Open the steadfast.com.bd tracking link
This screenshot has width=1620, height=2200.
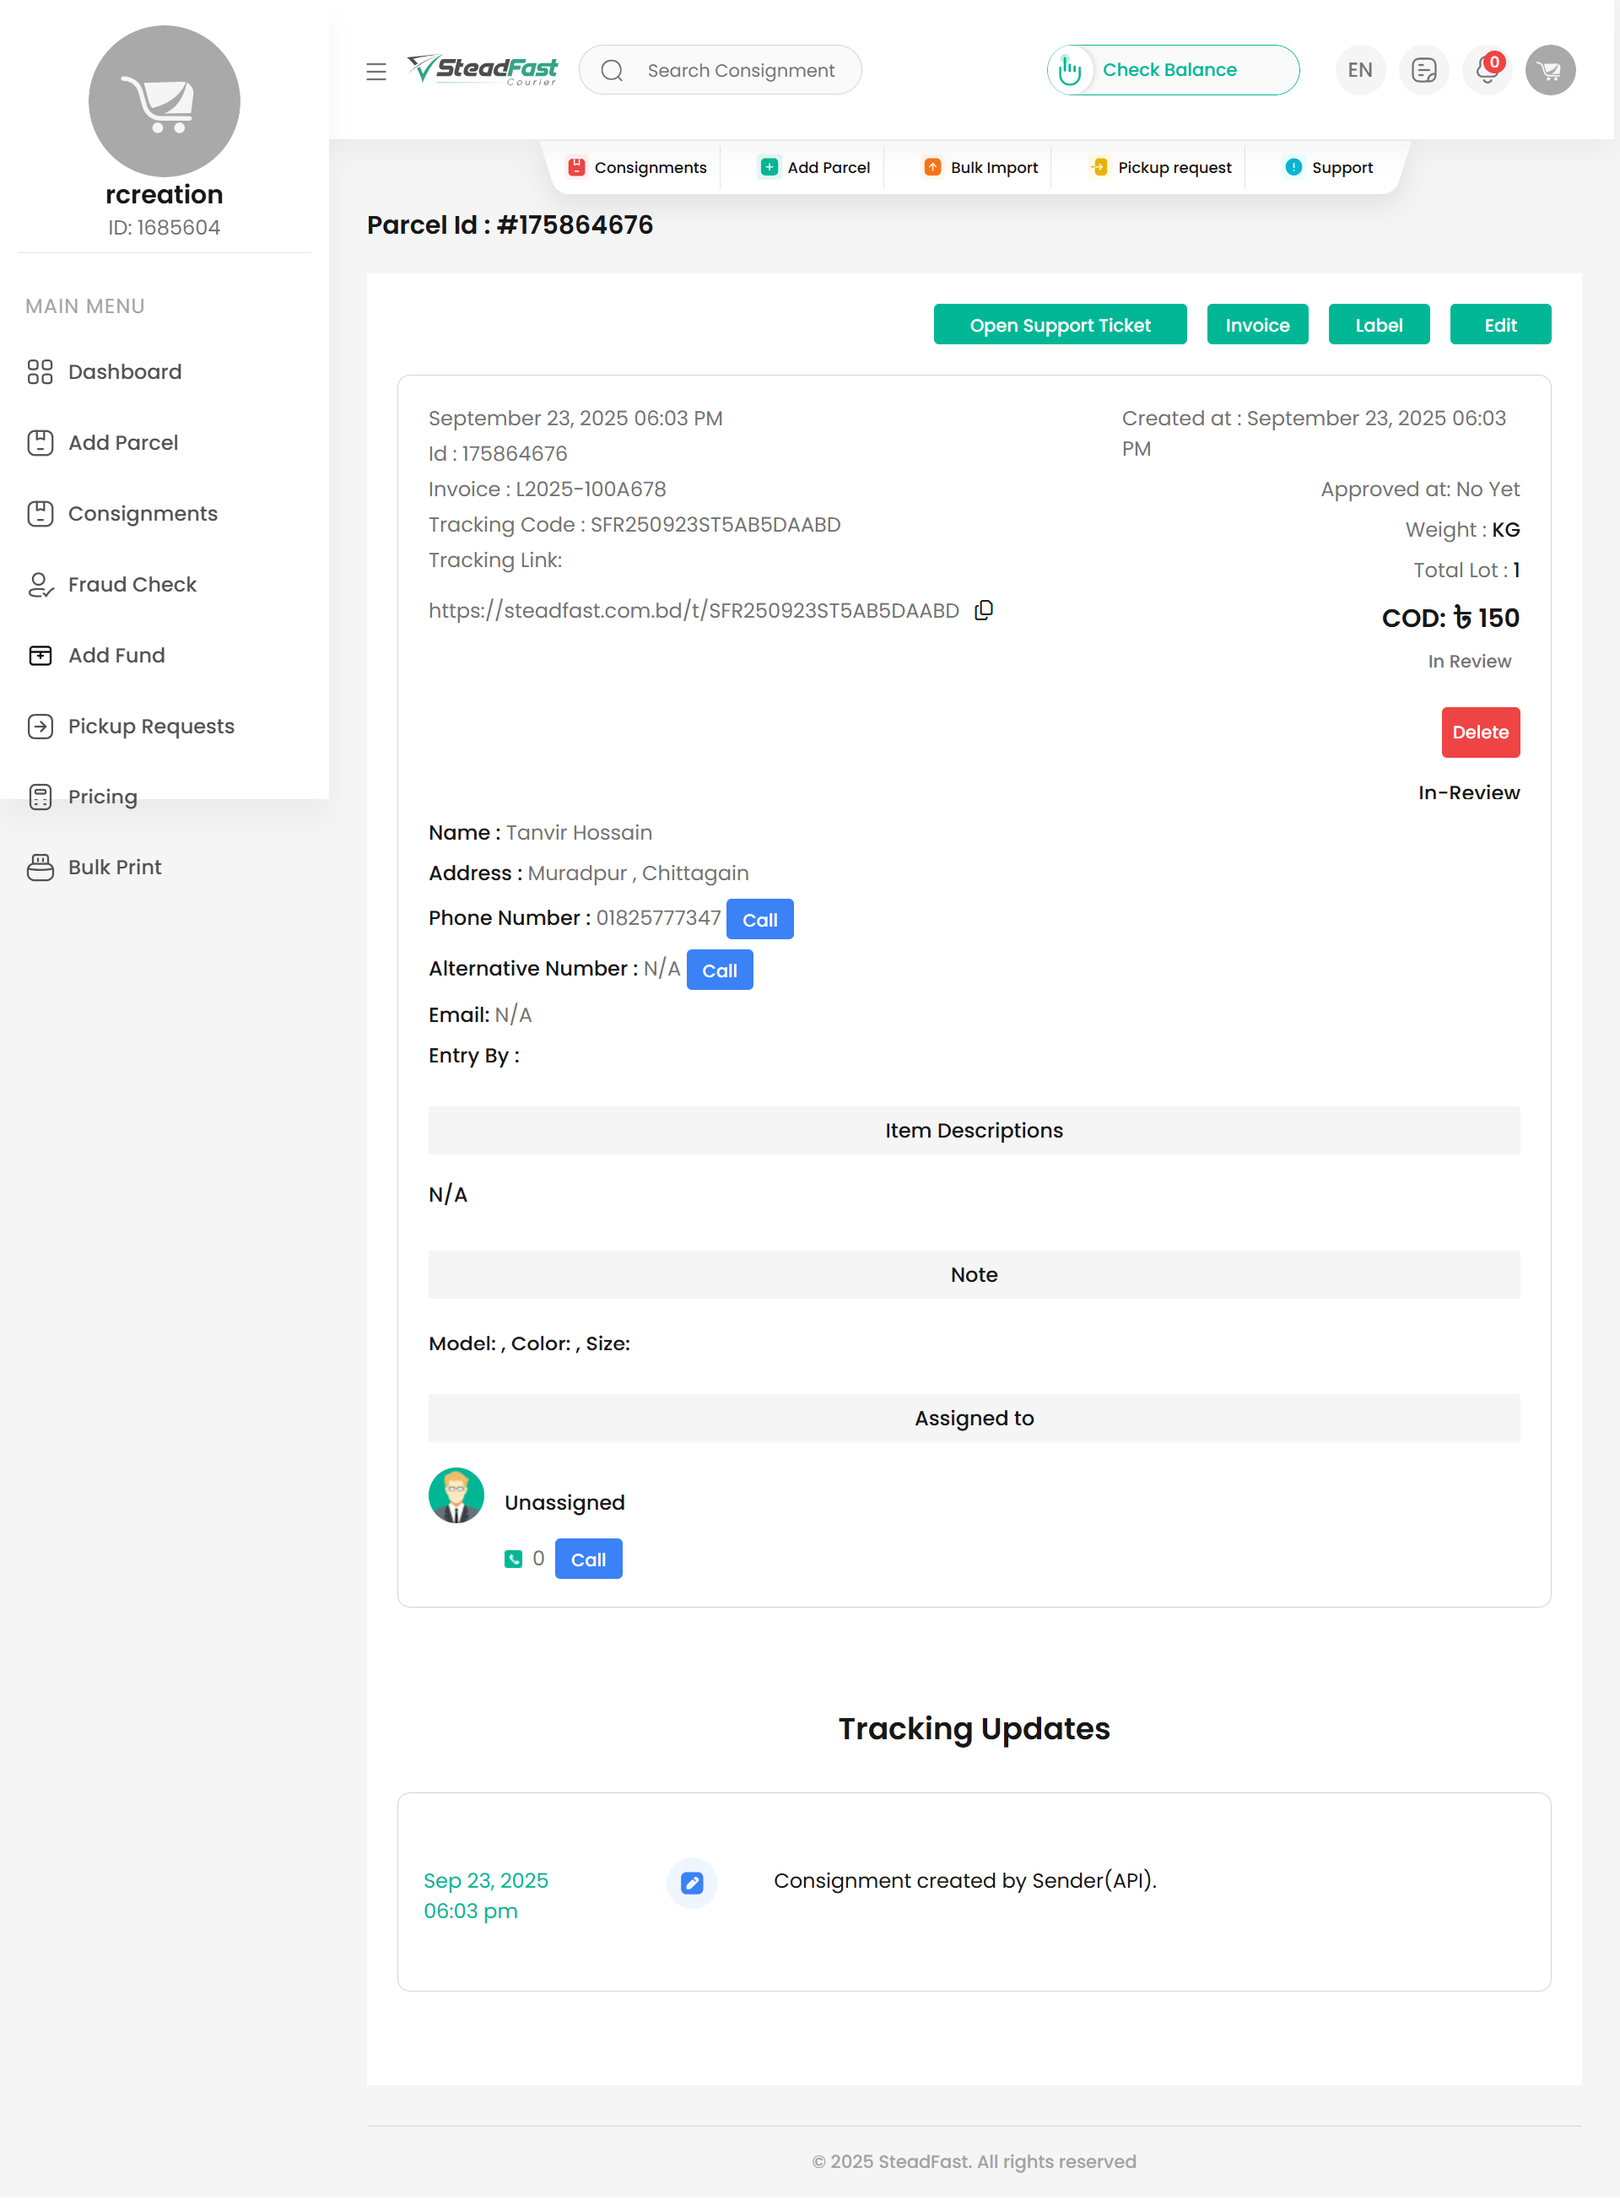[x=694, y=610]
